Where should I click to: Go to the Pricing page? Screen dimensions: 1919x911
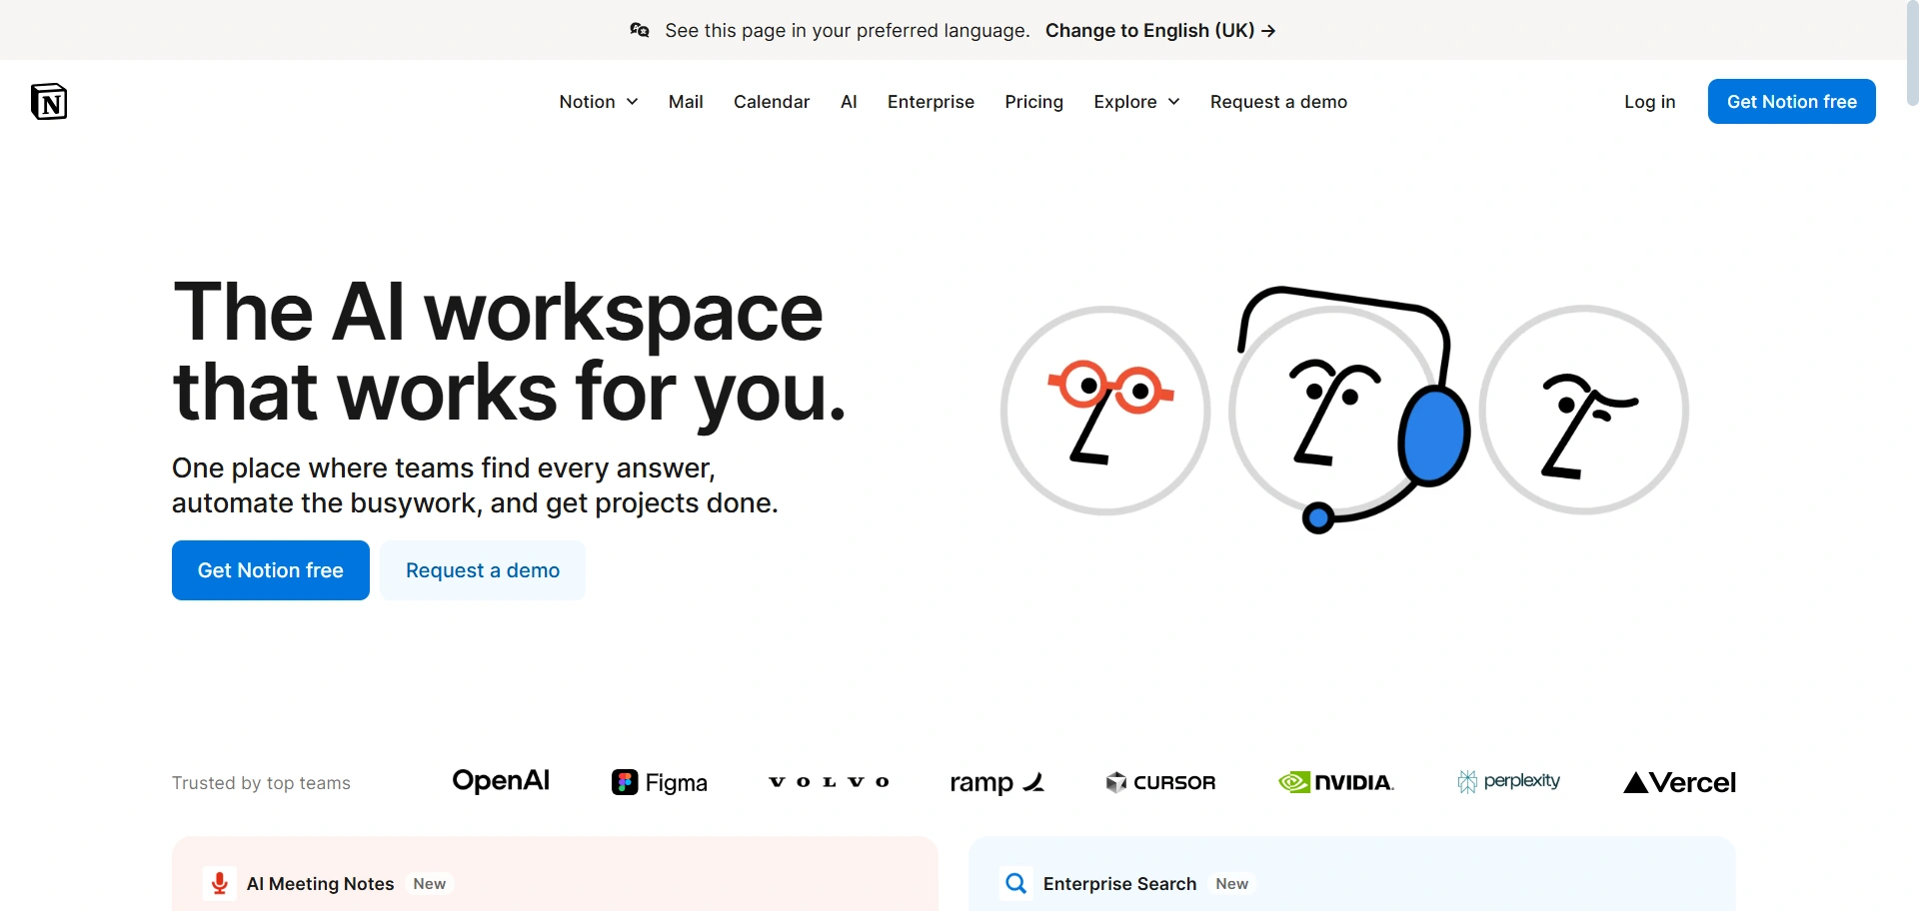tap(1033, 102)
